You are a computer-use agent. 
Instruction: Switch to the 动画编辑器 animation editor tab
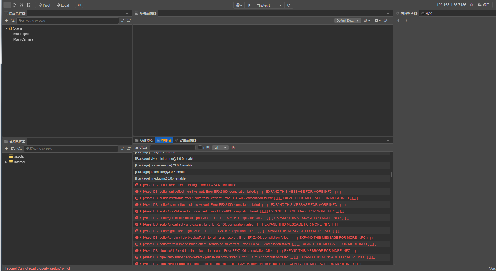(x=186, y=140)
